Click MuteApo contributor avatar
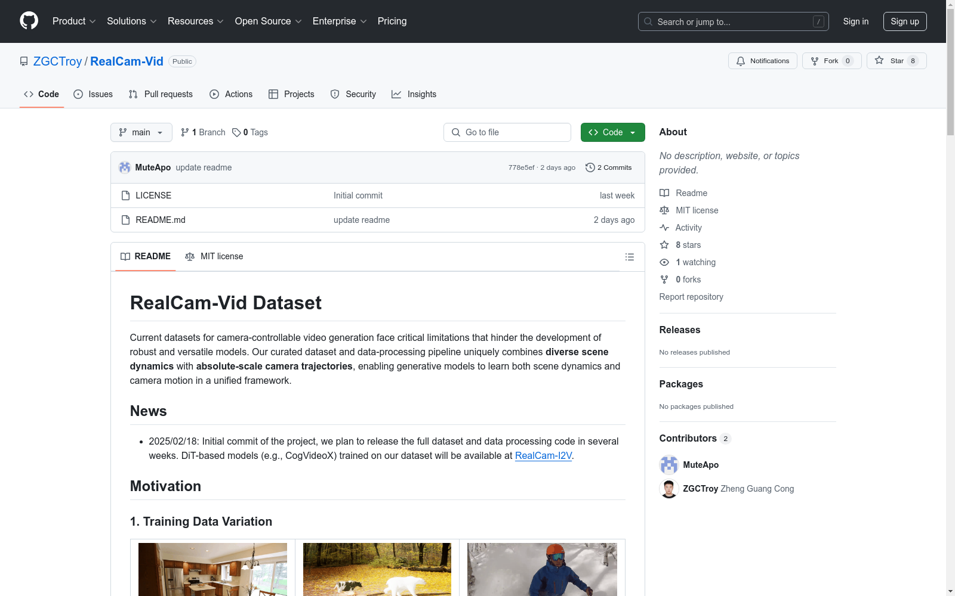955x596 pixels. 669,465
